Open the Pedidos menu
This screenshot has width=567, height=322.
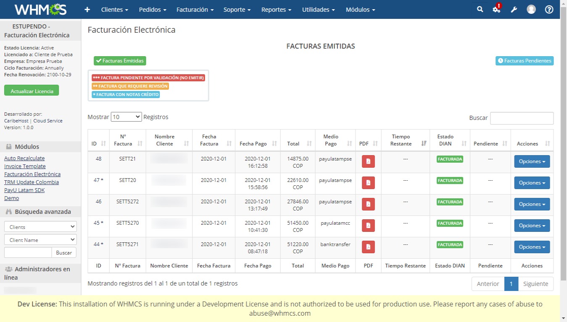coord(153,10)
